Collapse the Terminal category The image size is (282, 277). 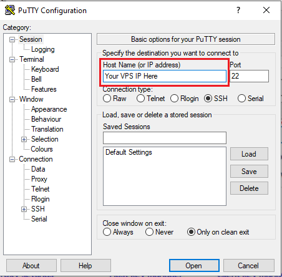(x=12, y=60)
